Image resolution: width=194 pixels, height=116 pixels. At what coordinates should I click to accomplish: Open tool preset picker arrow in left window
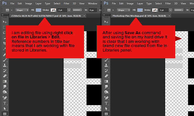[x=12, y=10]
